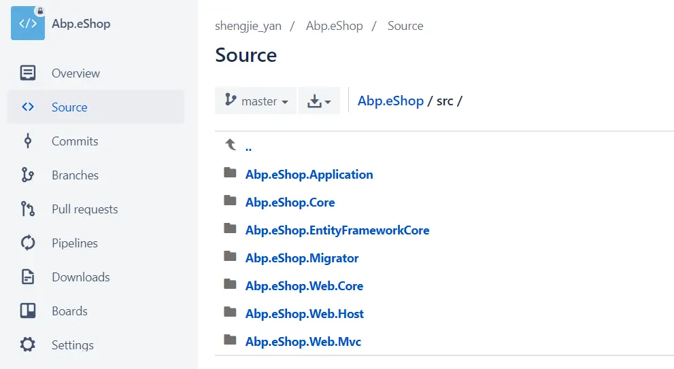Click the Pull requests sidebar icon
674x369 pixels.
28,209
